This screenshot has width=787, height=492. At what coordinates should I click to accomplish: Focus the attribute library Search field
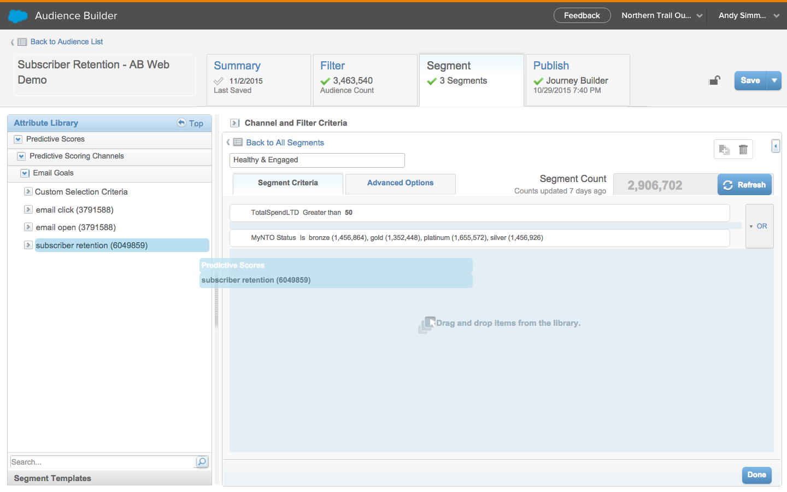tap(102, 462)
